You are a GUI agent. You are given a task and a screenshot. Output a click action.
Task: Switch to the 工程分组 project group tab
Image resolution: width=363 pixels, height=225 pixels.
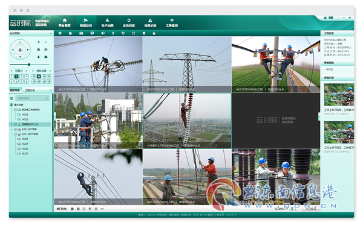click(x=30, y=90)
